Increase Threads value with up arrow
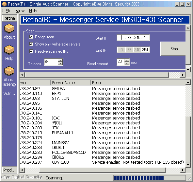193x182 pixels. pyautogui.click(x=60, y=60)
